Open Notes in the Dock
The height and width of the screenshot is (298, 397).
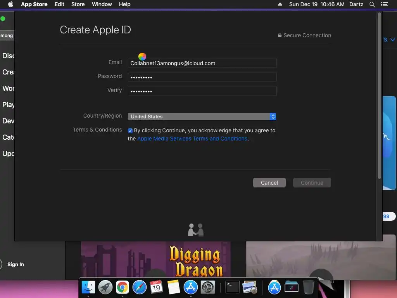(x=173, y=288)
